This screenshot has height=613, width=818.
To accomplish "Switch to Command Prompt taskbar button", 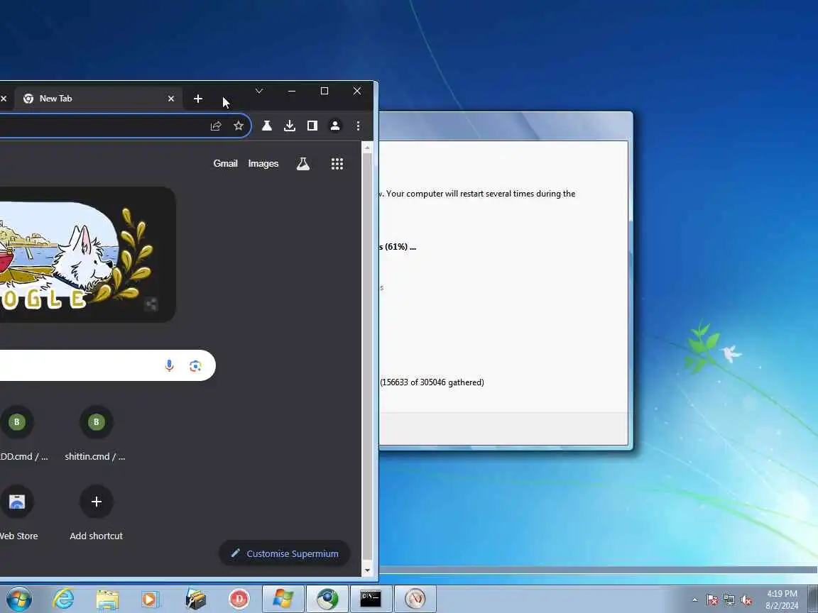I will coord(371,599).
